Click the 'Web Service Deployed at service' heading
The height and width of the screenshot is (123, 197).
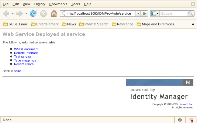pos(44,34)
